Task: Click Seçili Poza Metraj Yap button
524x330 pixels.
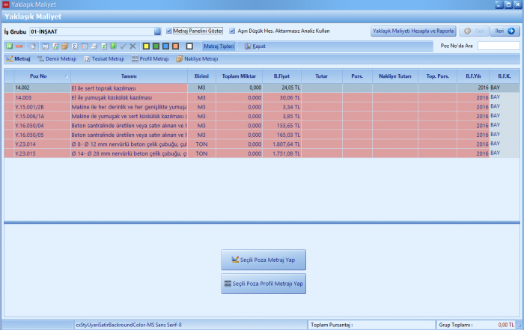Action: click(263, 260)
